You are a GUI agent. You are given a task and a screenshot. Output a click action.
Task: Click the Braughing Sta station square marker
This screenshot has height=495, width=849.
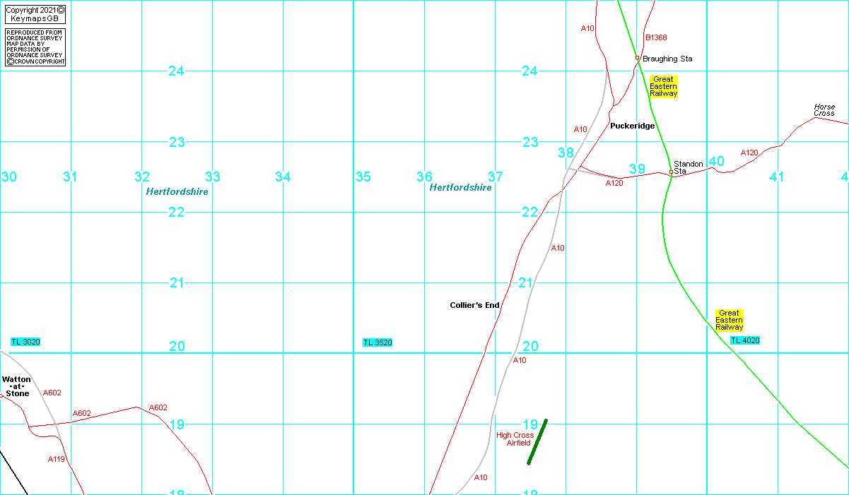click(637, 58)
